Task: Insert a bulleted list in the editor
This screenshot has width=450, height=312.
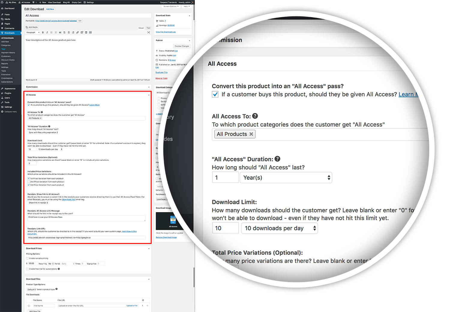Action: [x=51, y=32]
